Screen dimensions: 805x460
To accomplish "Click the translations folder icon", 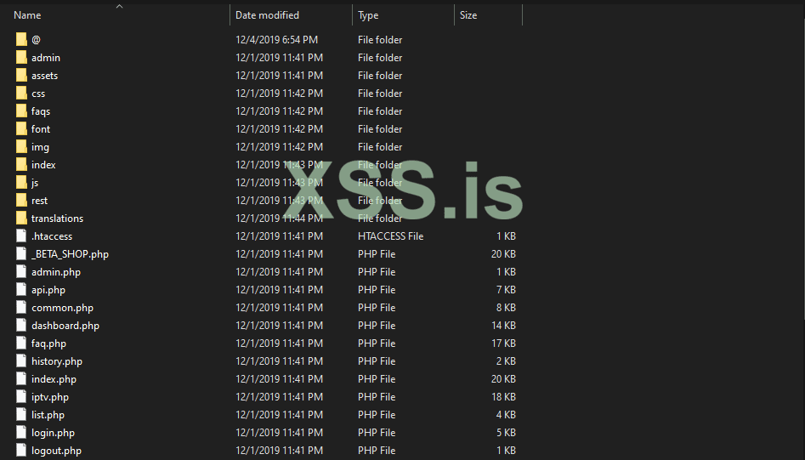I will (21, 219).
